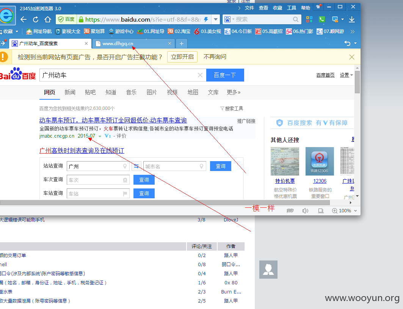Clear the Baidu search box with the X
The height and width of the screenshot is (309, 403).
(x=200, y=75)
